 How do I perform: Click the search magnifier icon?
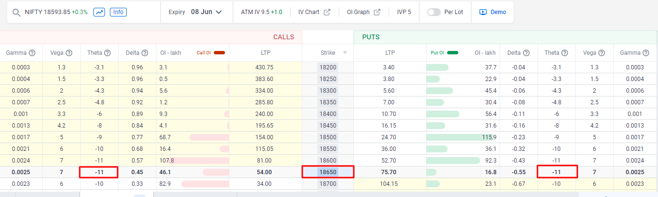coord(17,12)
